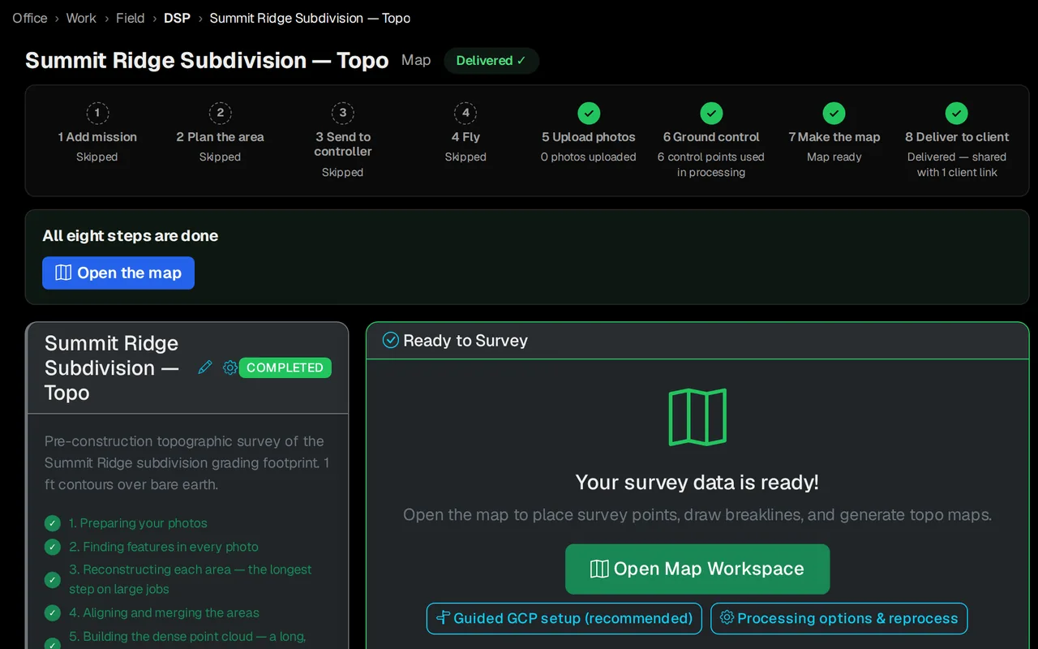The image size is (1038, 649).
Task: Open the Field breadcrumb link
Action: (x=130, y=18)
